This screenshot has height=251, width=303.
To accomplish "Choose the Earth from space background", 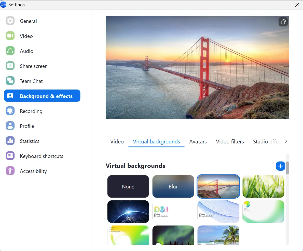I will [128, 211].
